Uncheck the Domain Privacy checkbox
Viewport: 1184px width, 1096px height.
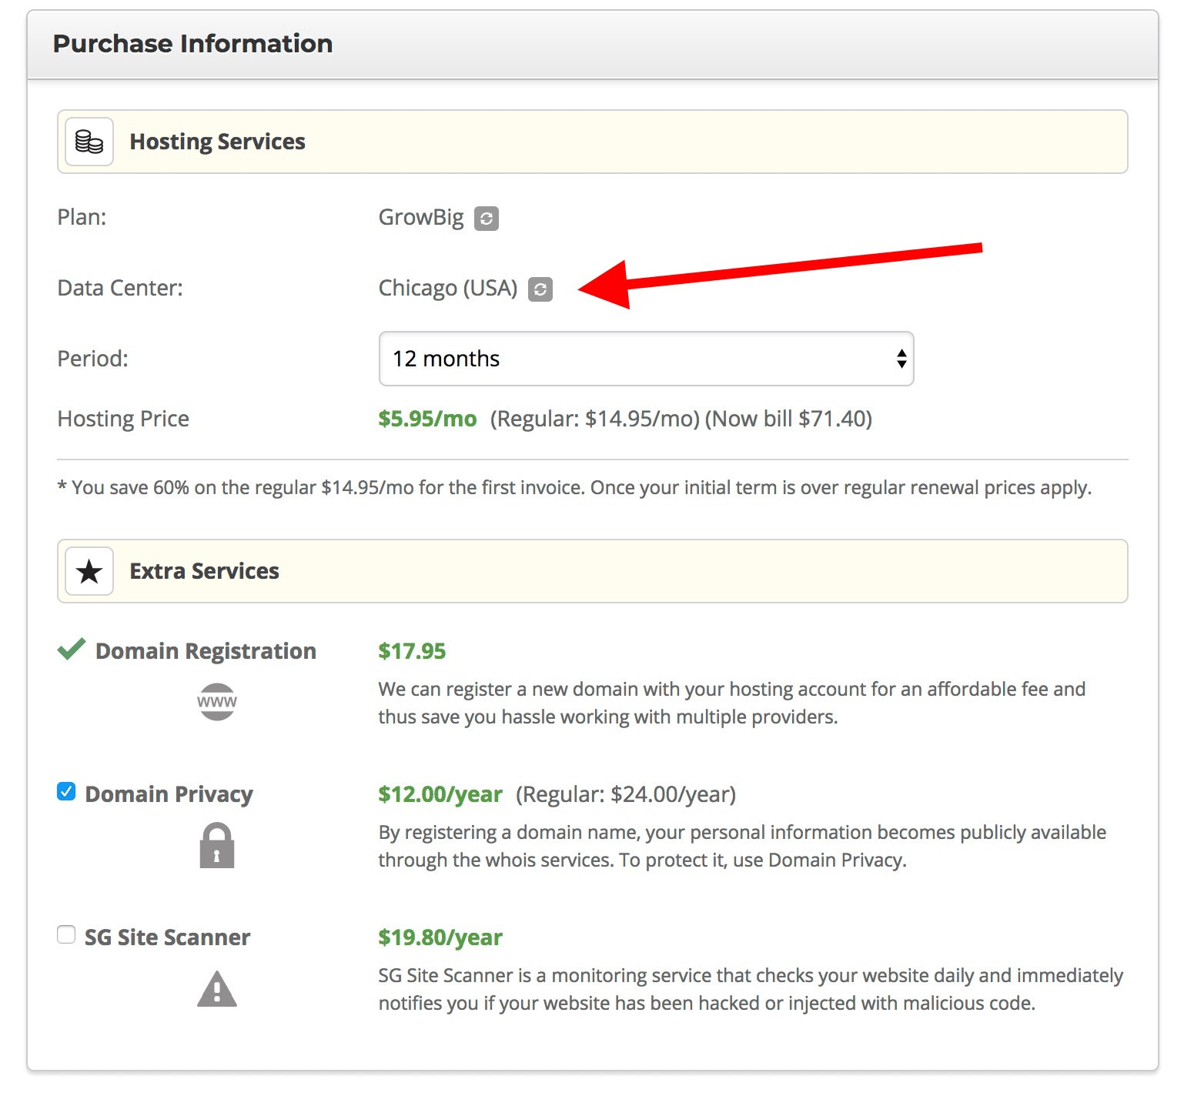pyautogui.click(x=66, y=791)
